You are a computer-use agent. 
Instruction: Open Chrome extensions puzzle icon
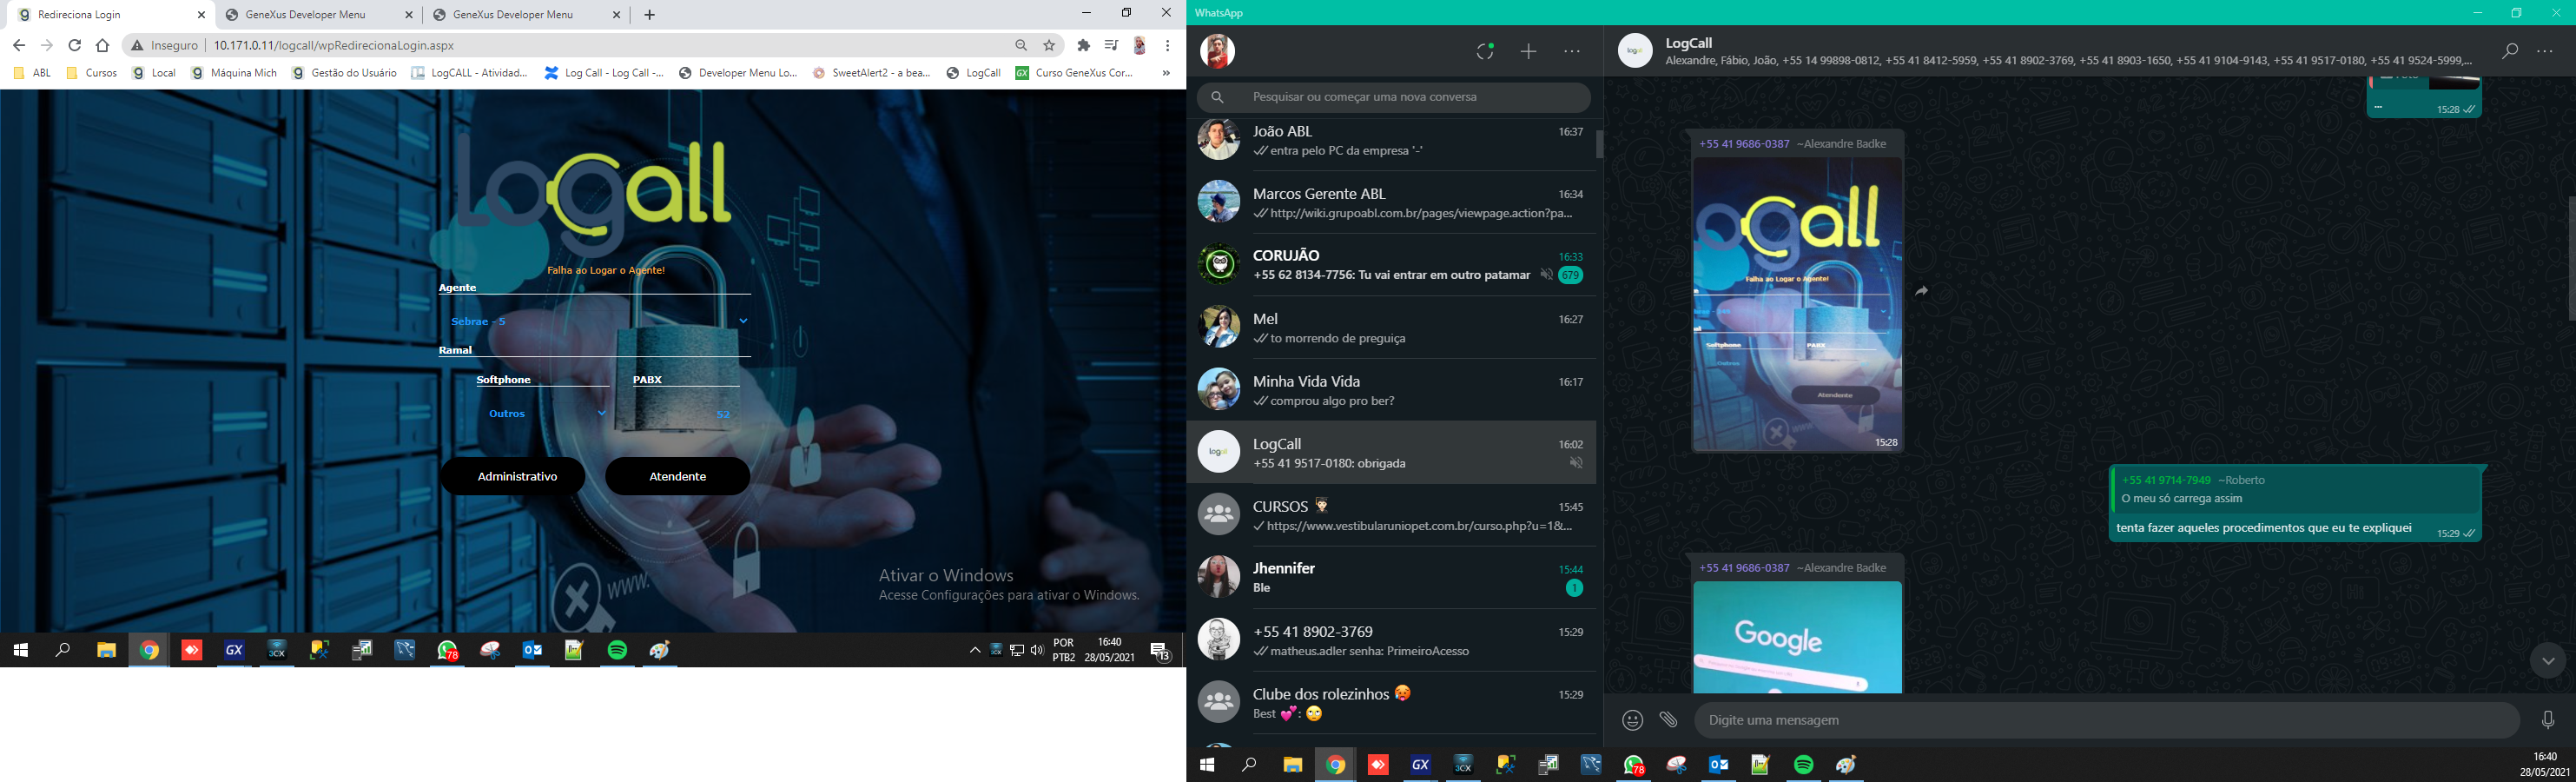click(x=1084, y=45)
